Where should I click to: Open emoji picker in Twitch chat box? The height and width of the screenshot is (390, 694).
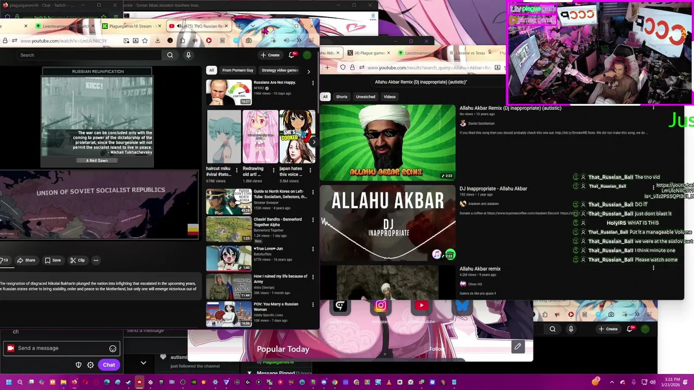click(113, 348)
